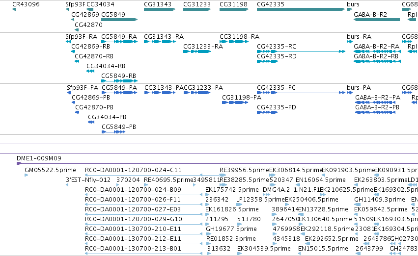Click the GABA-B-R2 gene label
The image size is (418, 256).
[370, 15]
